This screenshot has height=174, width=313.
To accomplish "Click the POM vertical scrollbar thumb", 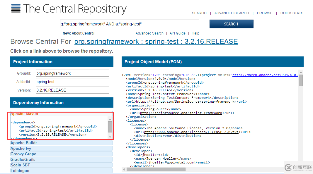I will [301, 80].
